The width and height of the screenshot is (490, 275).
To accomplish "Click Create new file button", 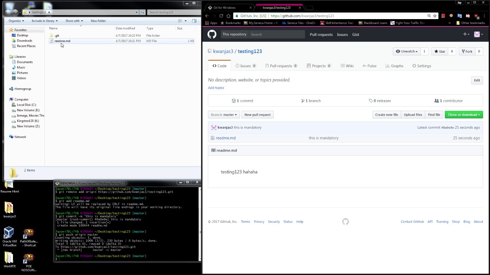I will coord(387,115).
